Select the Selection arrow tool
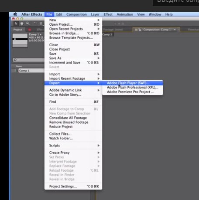 point(16,24)
